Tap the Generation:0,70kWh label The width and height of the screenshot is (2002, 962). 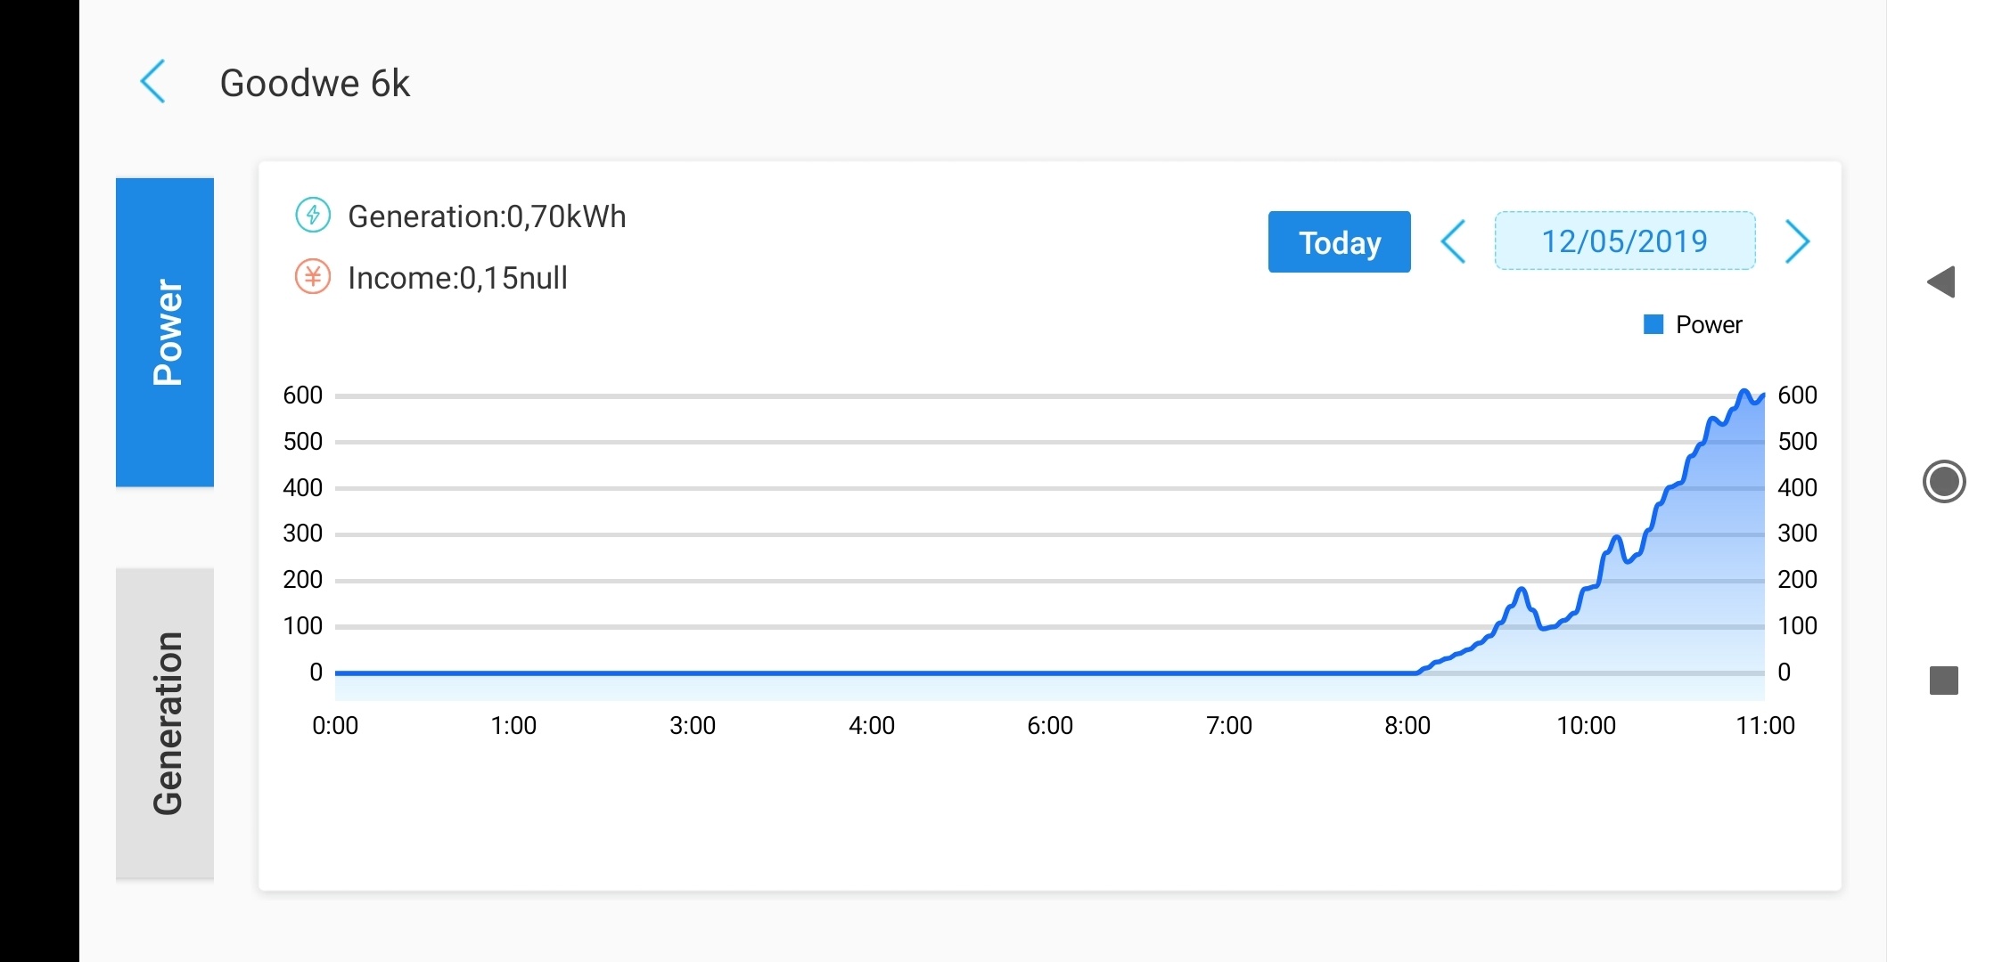point(487,216)
